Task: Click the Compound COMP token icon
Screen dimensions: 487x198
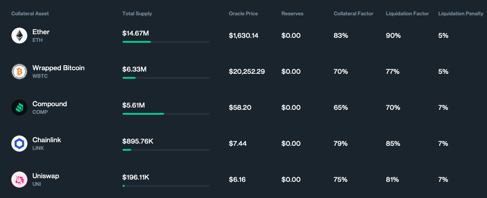Action: pos(19,108)
